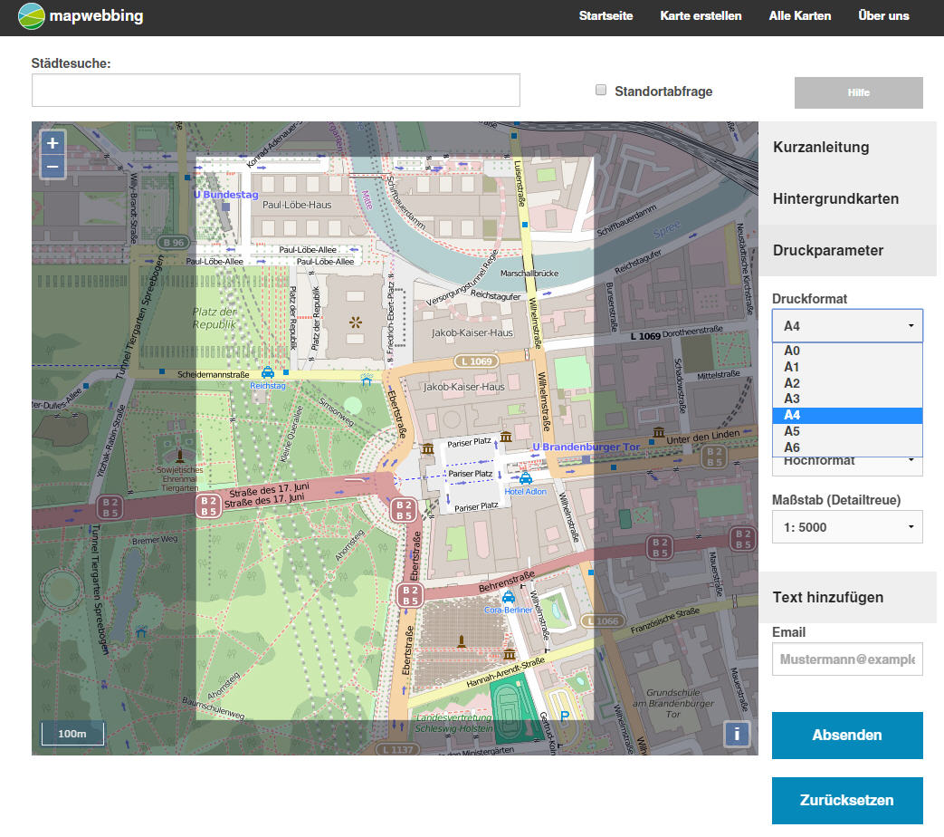Open the map info icon
This screenshot has width=944, height=837.
click(737, 735)
